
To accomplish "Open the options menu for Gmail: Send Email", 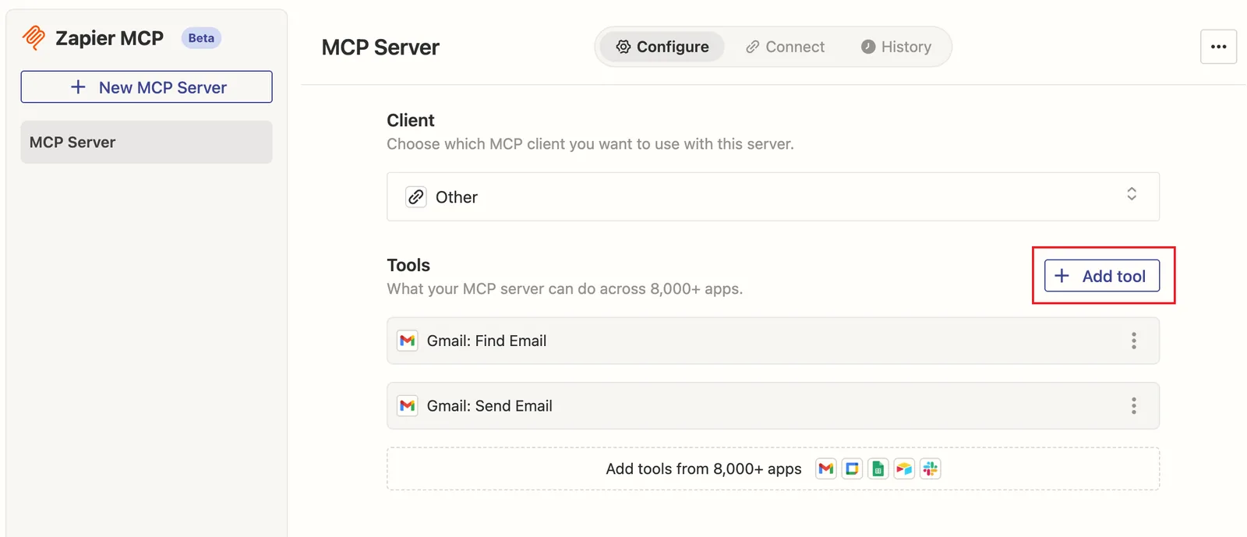I will click(x=1133, y=405).
